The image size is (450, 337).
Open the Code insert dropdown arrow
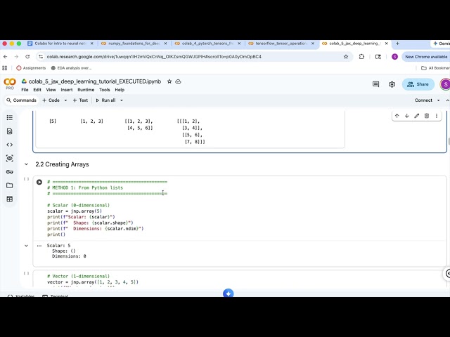coord(65,100)
